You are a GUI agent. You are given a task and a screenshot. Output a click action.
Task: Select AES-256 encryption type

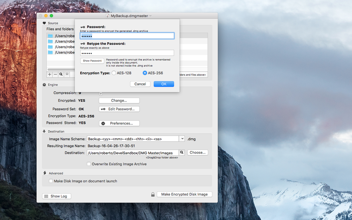(x=145, y=73)
